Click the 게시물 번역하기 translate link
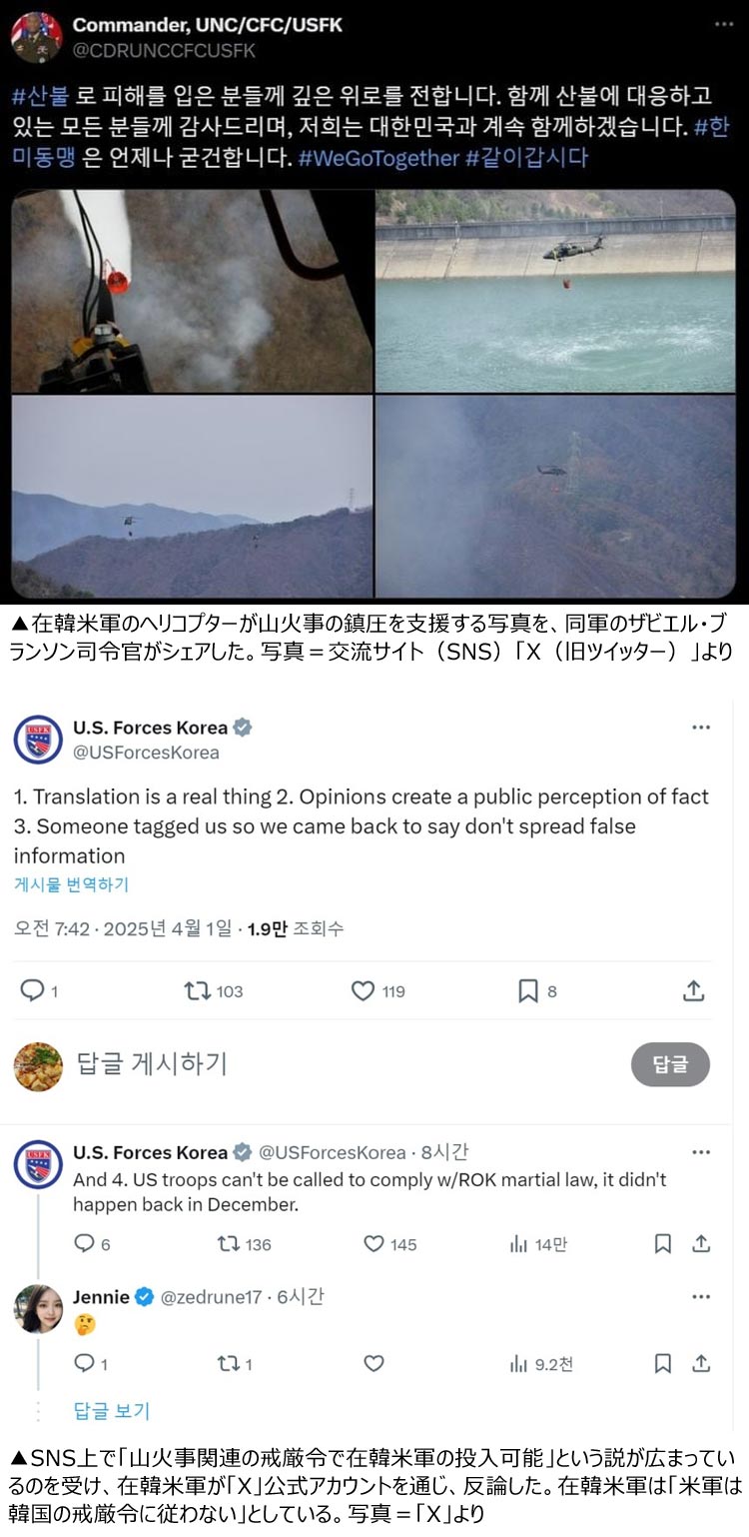The height and width of the screenshot is (1537, 749). (x=71, y=884)
